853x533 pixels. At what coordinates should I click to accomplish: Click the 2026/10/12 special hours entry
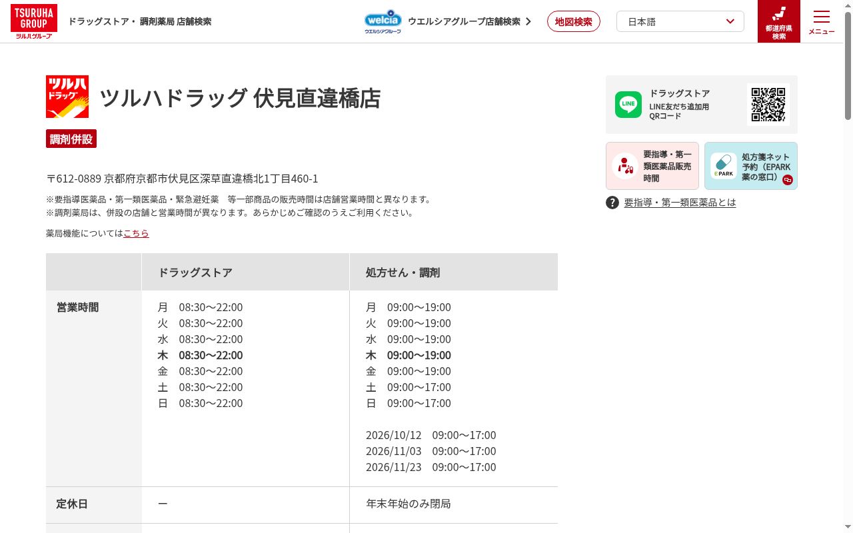click(x=431, y=435)
